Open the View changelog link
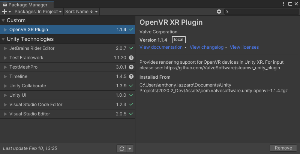The height and width of the screenshot is (154, 300). (206, 47)
